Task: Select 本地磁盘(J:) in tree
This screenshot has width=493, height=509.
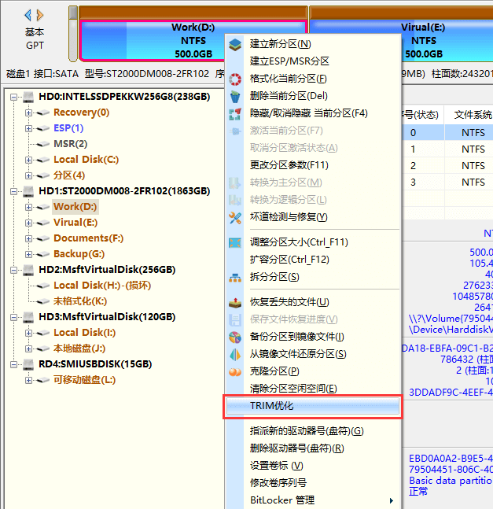Action: point(79,349)
